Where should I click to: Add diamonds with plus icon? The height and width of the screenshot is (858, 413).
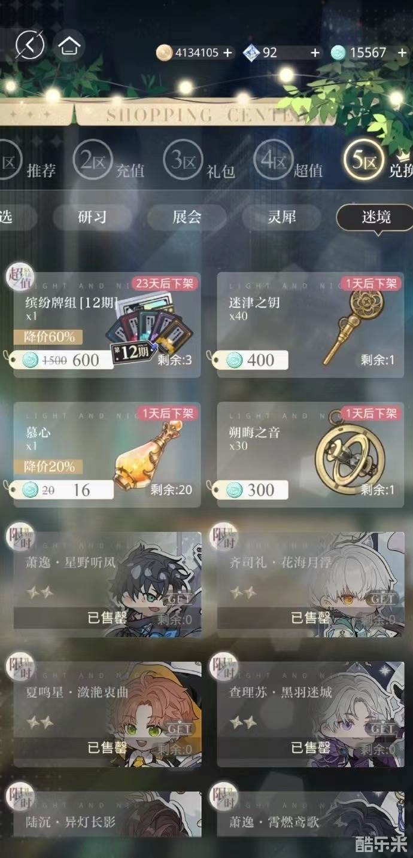click(x=315, y=53)
